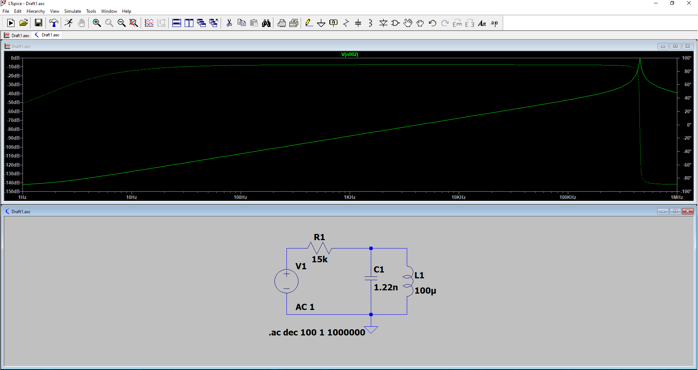Open the Component gate-shaped tool

[396, 23]
